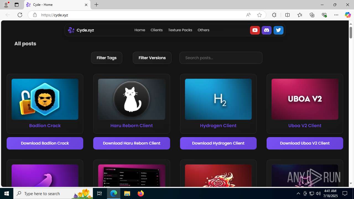The image size is (354, 199).
Task: Click the browser Back arrow
Action: pyautogui.click(x=8, y=15)
